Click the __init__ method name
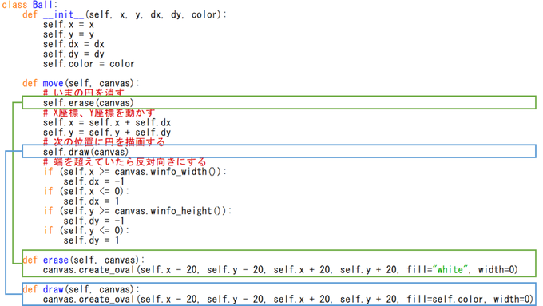543x306 pixels. [64, 14]
